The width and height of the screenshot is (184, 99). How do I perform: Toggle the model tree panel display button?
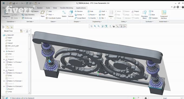4,27
